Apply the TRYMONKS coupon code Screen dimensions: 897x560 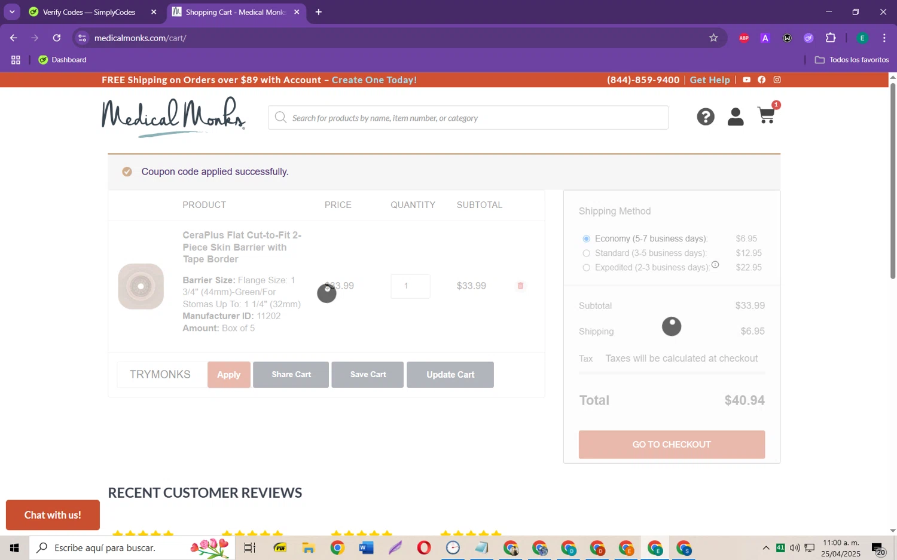pyautogui.click(x=229, y=375)
